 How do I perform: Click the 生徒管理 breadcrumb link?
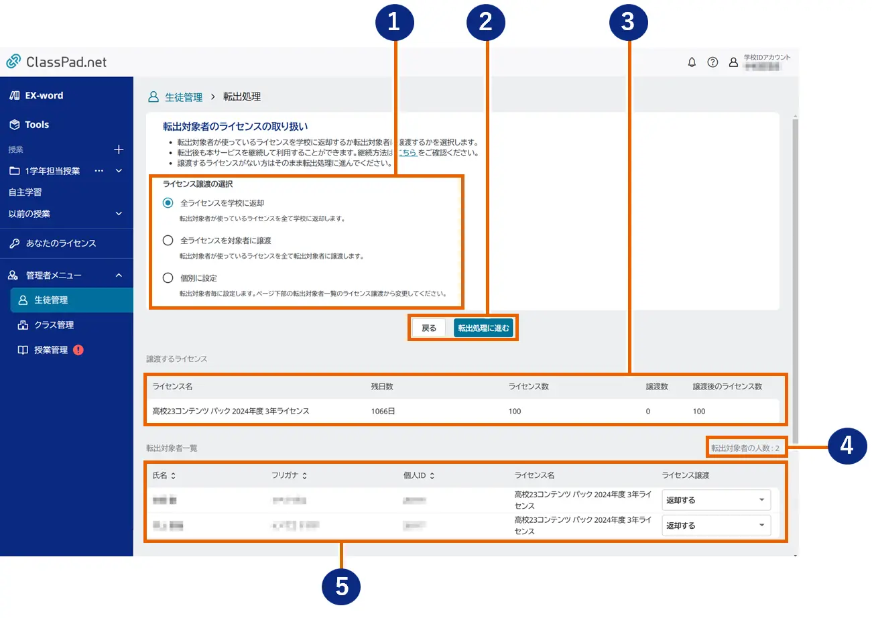pyautogui.click(x=183, y=97)
